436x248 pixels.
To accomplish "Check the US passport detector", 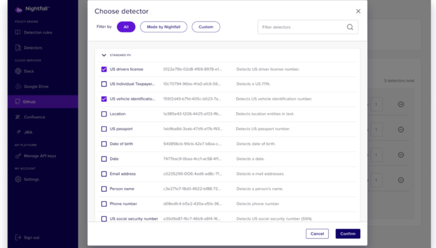I will pos(104,129).
